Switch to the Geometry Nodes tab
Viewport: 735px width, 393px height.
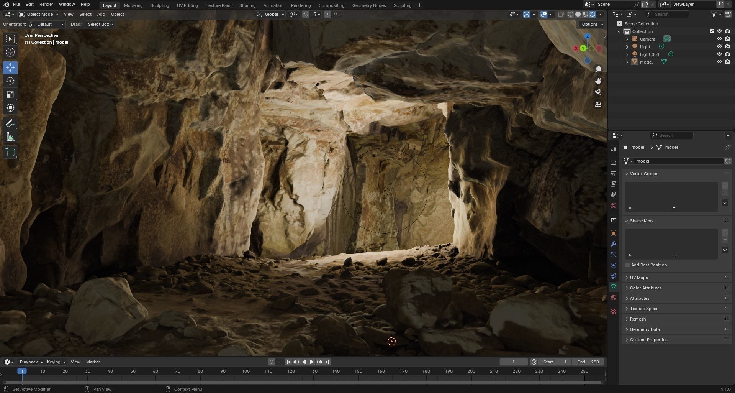[x=369, y=5]
